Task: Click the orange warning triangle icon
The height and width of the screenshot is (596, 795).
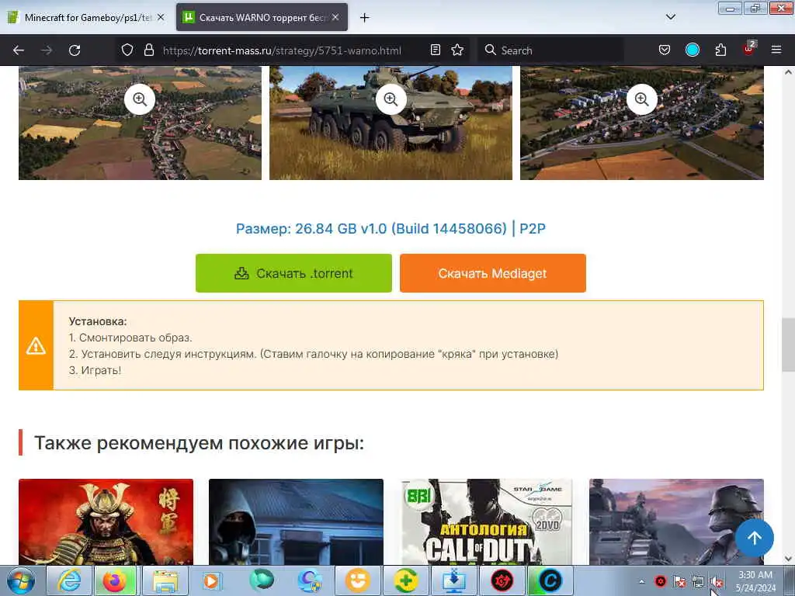Action: [x=36, y=346]
